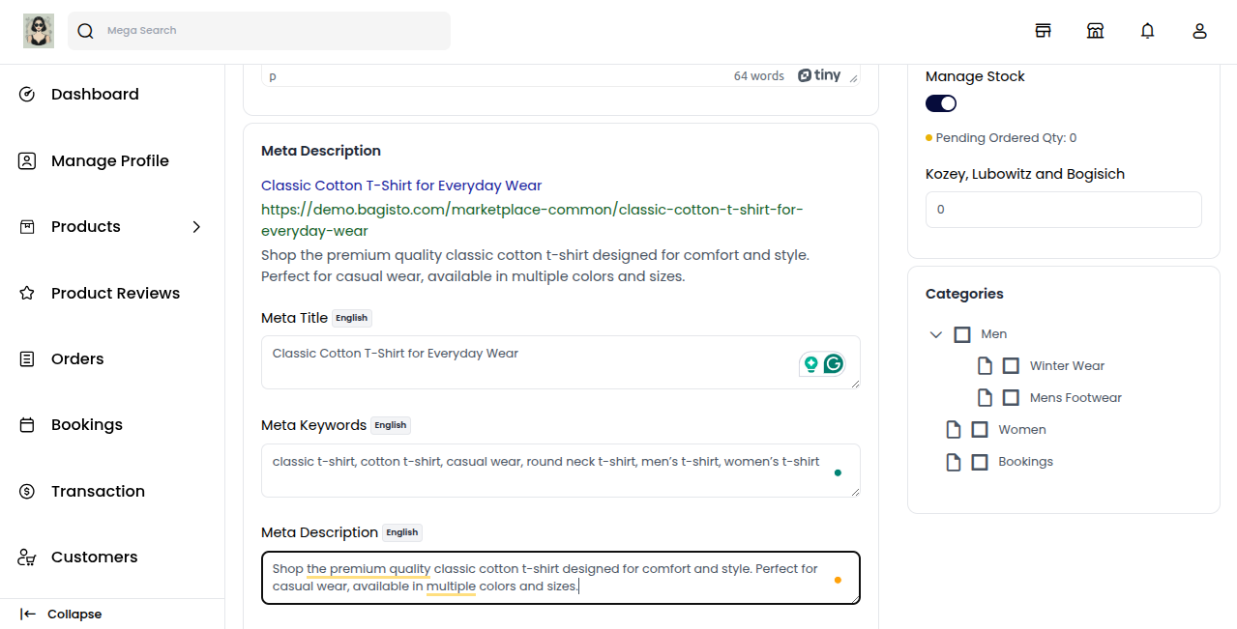Check the Winter Wear category checkbox

pos(1011,365)
